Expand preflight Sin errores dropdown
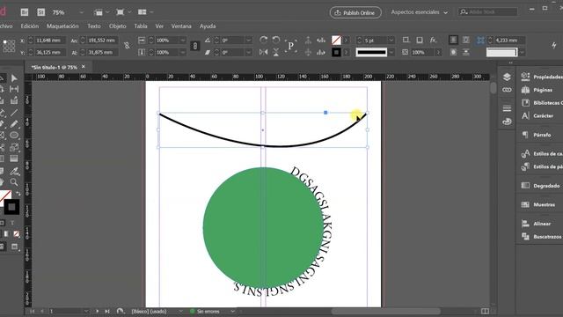 pyautogui.click(x=232, y=311)
